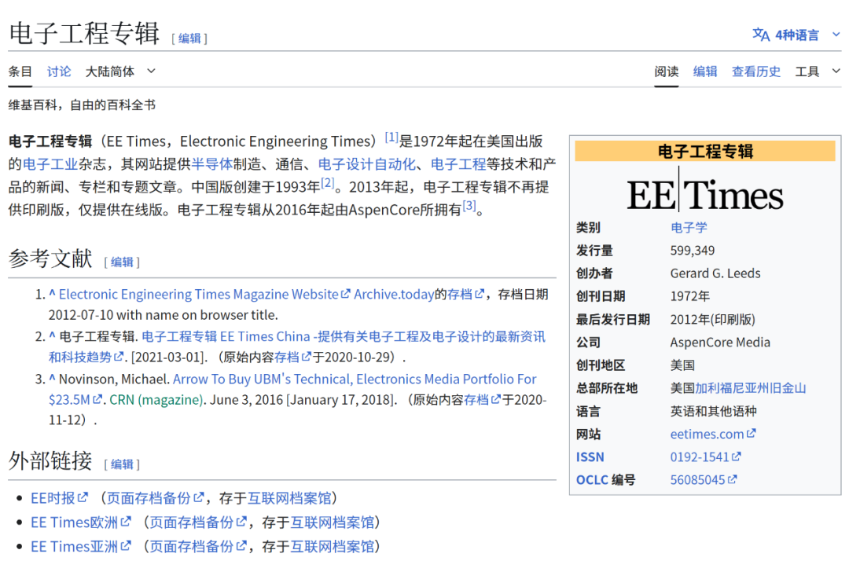Open the eetimes.com website link
This screenshot has width=849, height=561.
(712, 434)
